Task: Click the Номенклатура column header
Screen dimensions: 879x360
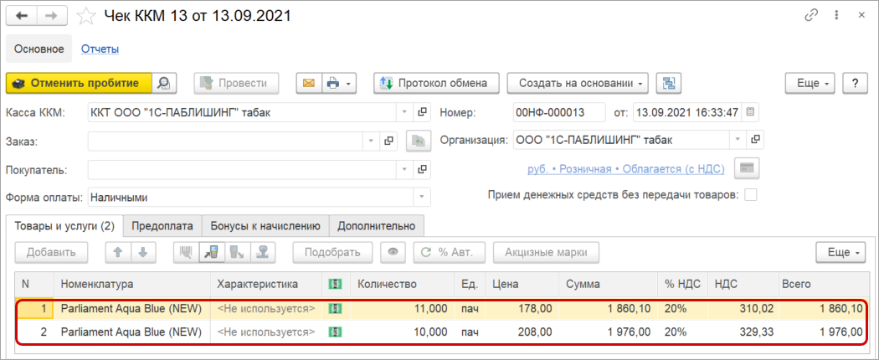Action: pos(132,284)
